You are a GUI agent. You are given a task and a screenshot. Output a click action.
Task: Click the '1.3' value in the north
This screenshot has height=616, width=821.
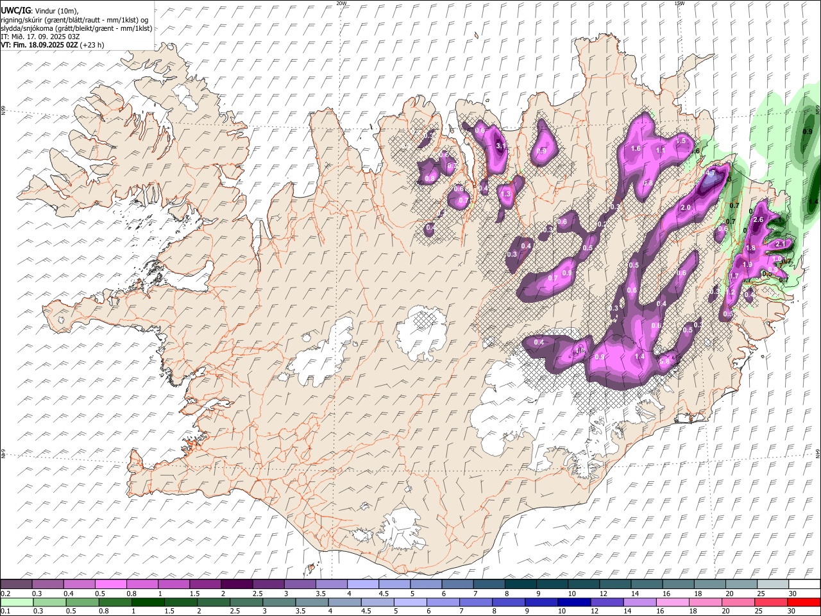coord(505,194)
